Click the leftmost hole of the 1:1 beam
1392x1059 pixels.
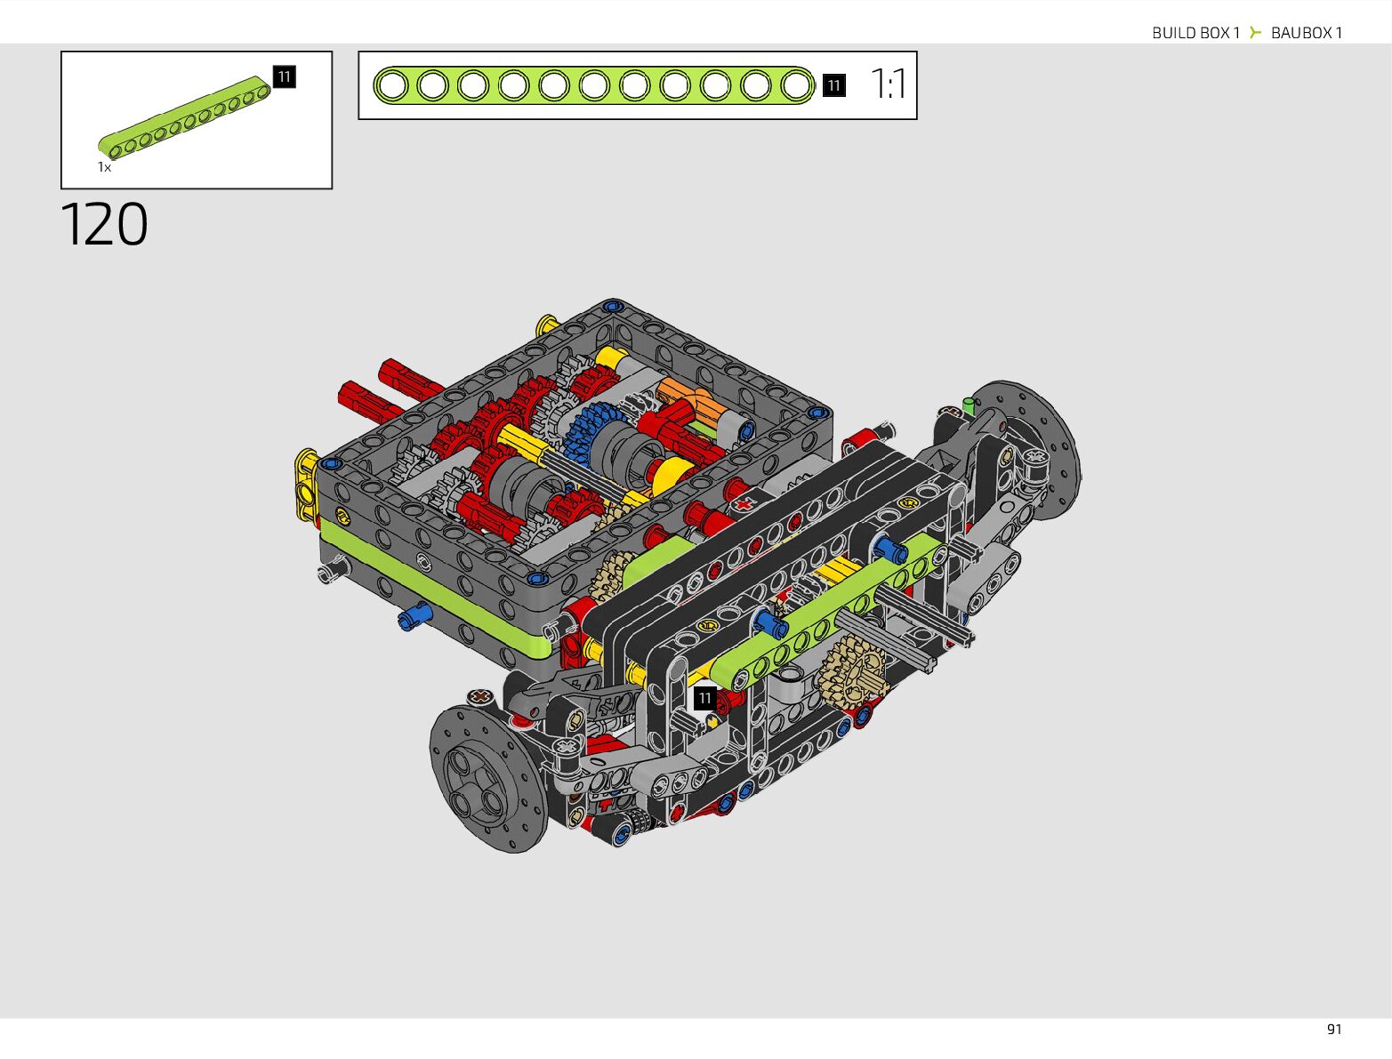(391, 86)
